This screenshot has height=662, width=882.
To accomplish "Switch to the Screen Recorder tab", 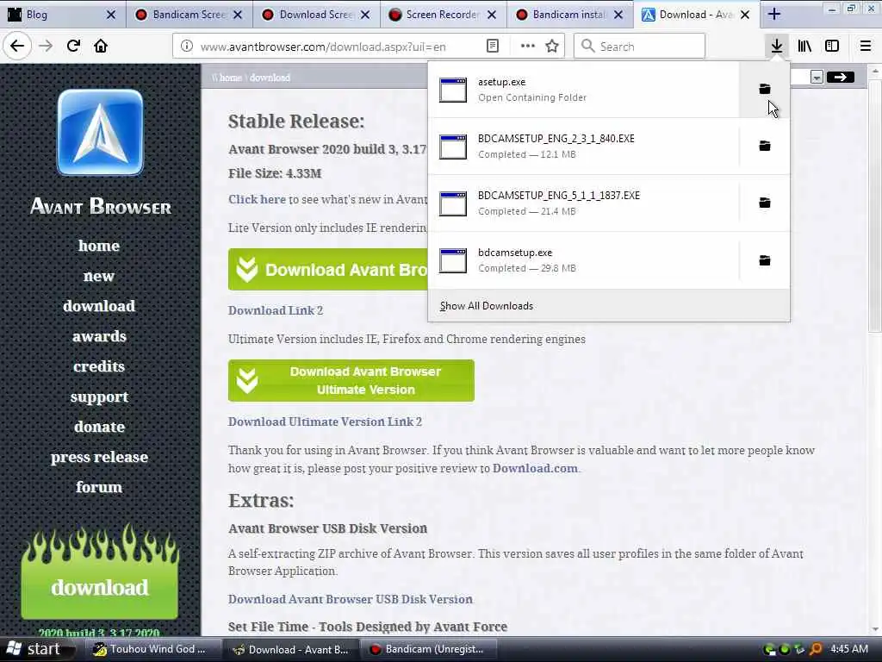I will pos(442,15).
